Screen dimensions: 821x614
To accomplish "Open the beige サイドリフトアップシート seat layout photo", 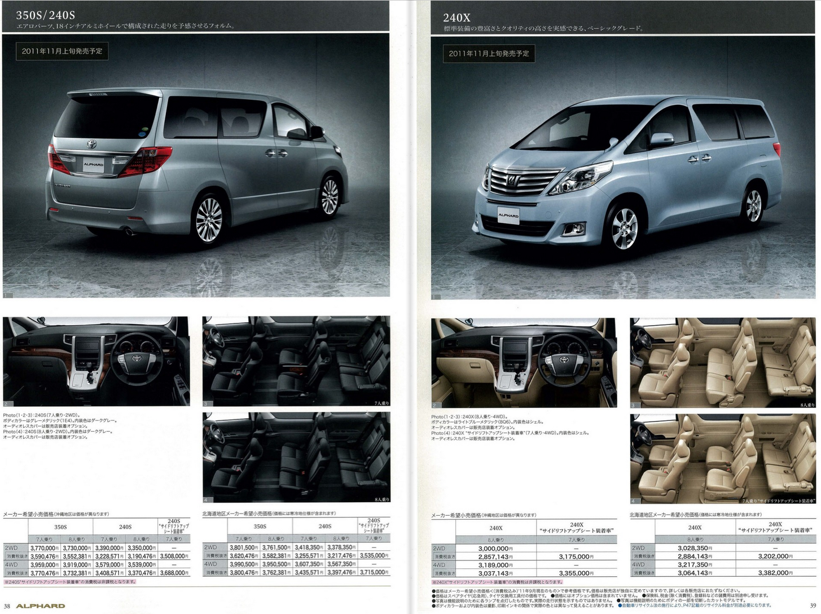I will coord(722,459).
